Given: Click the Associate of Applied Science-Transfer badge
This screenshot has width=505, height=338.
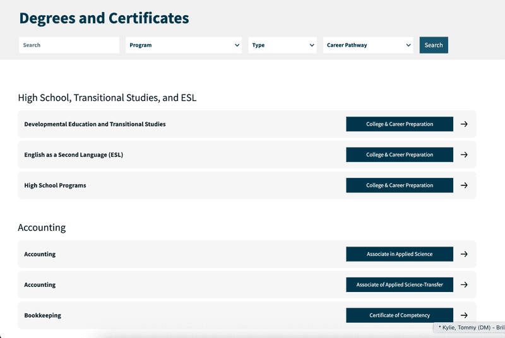Looking at the screenshot, I should (400, 284).
